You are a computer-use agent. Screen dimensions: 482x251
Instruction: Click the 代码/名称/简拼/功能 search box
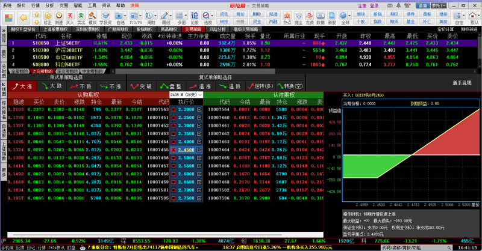tap(416, 247)
